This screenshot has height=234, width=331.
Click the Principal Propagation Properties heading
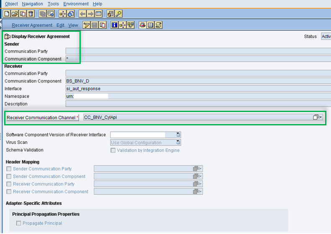click(x=46, y=214)
